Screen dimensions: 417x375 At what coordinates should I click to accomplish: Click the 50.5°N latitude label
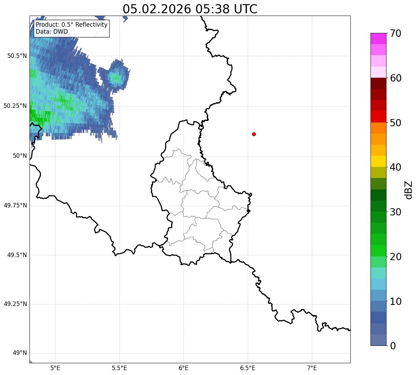pyautogui.click(x=17, y=56)
